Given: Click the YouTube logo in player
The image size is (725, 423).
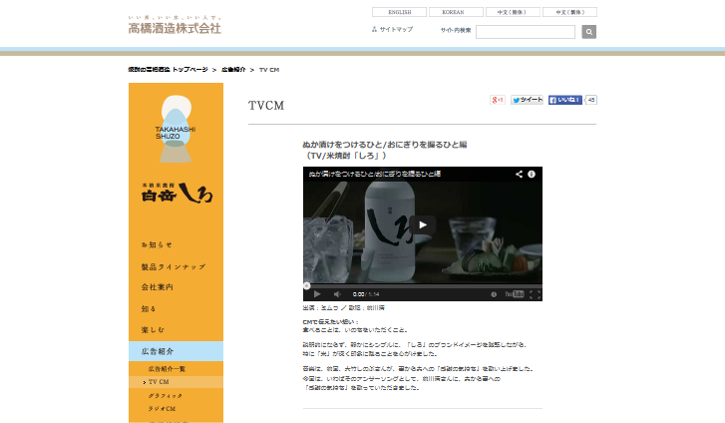Looking at the screenshot, I should pos(515,294).
